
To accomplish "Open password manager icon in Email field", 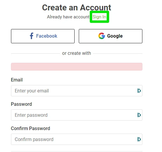I will click(x=139, y=91).
